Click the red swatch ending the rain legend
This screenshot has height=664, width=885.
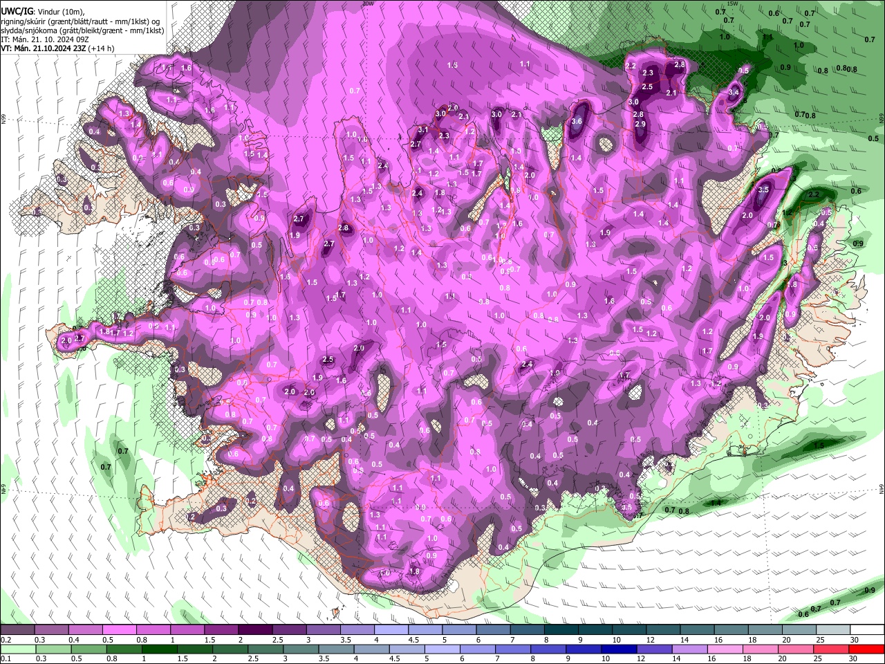[866, 649]
